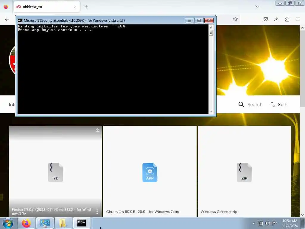Click the Search field text
The width and height of the screenshot is (305, 229).
pos(255,105)
